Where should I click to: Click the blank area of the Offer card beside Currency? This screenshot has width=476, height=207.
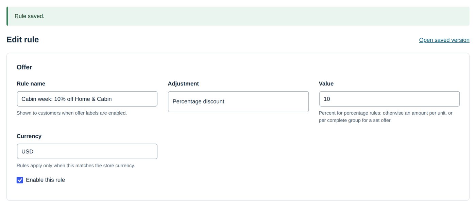pyautogui.click(x=306, y=156)
